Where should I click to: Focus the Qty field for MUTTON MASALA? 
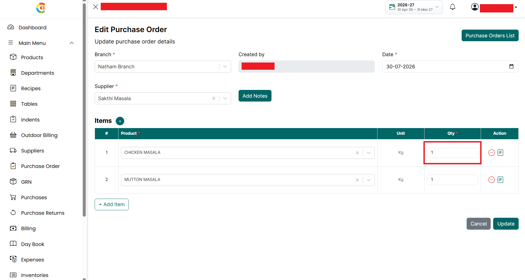452,180
